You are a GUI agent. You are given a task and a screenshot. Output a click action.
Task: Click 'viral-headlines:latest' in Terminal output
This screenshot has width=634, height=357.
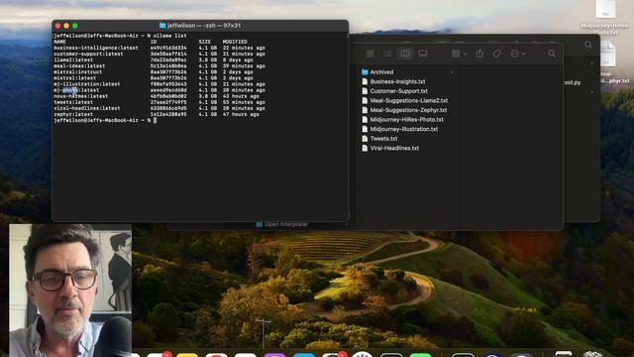[x=87, y=108]
